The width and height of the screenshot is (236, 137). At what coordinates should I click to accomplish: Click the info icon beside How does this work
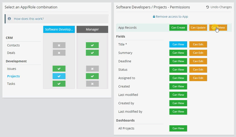click(x=10, y=19)
